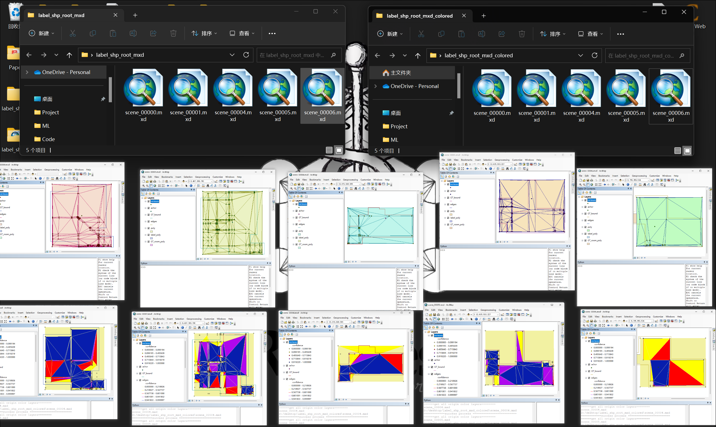Delete trash icon in label_shp_root_mxd_colored window
The width and height of the screenshot is (716, 427).
click(522, 34)
